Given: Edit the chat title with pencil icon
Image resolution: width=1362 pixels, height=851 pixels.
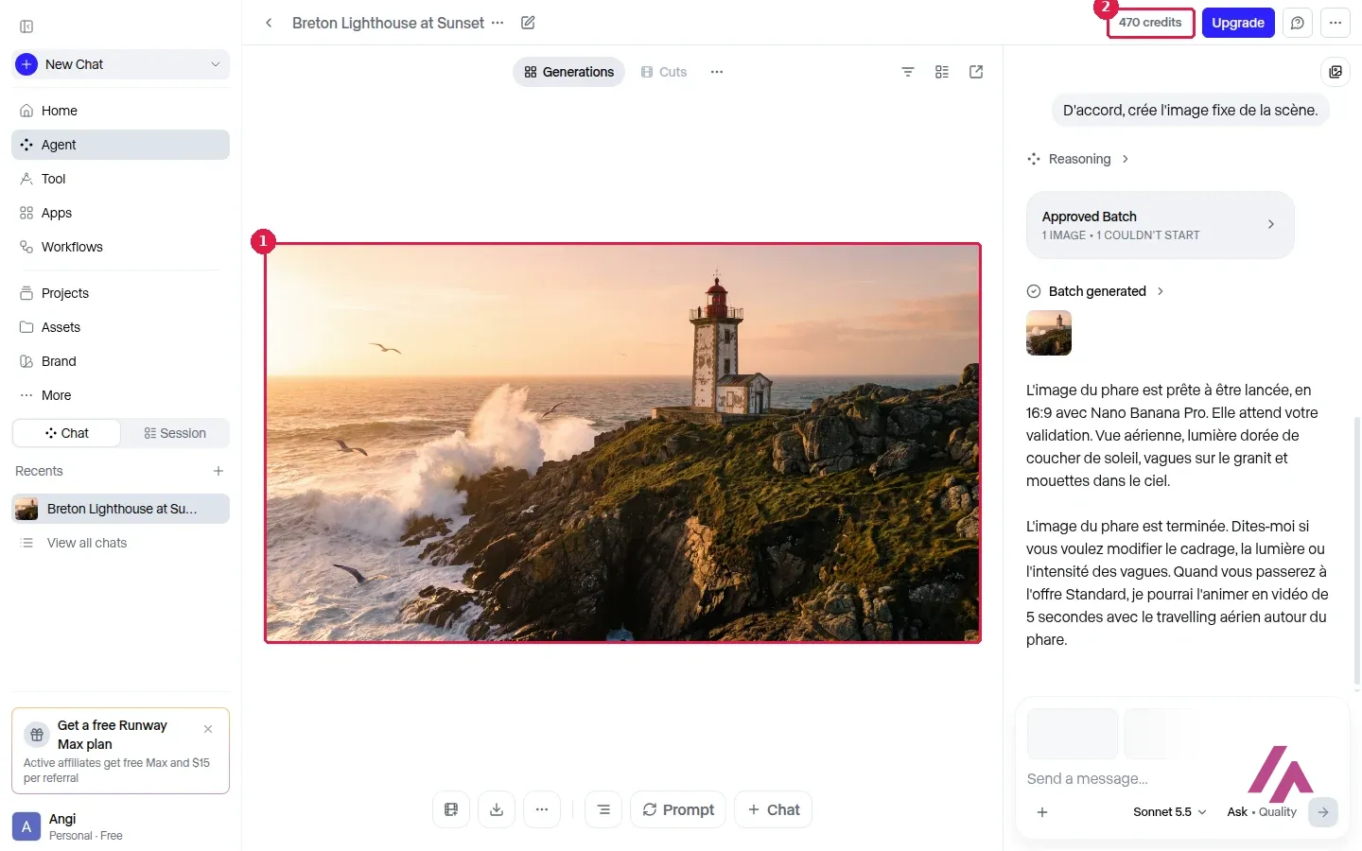Looking at the screenshot, I should [x=528, y=23].
